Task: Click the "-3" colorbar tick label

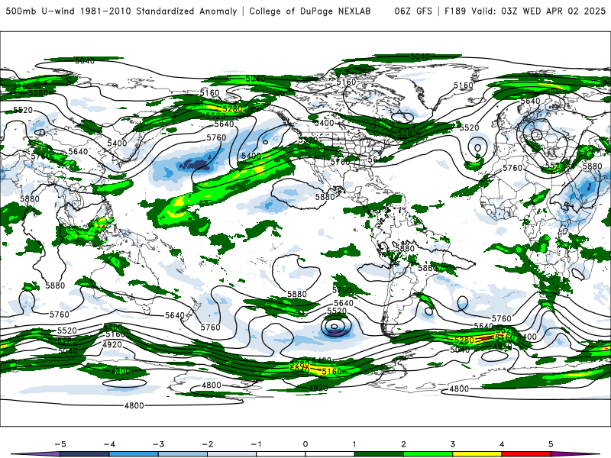Action: (x=159, y=444)
